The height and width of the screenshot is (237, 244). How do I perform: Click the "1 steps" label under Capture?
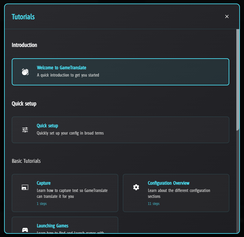[x=42, y=204]
